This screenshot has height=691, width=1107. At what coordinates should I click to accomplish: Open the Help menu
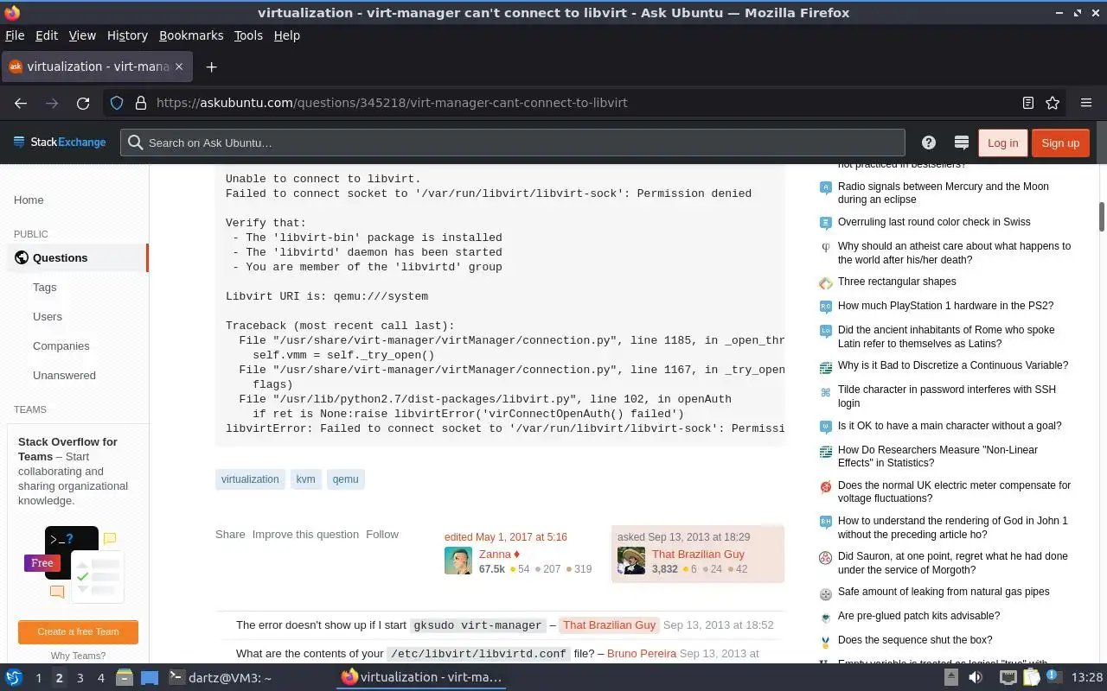[286, 35]
